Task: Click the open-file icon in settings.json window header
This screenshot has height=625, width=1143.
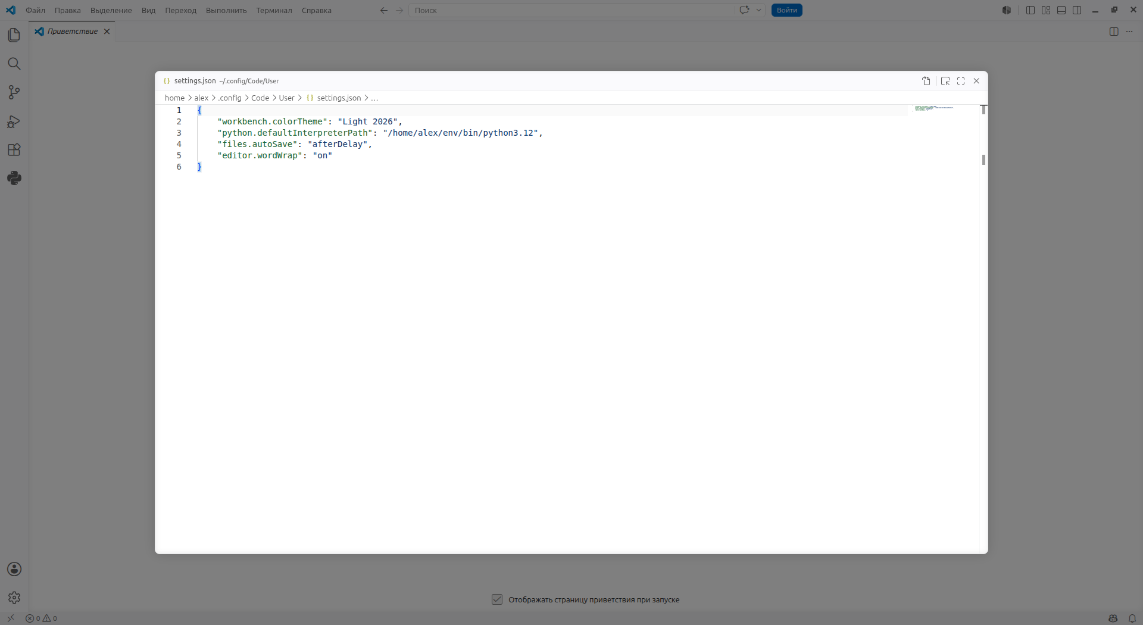Action: 926,81
